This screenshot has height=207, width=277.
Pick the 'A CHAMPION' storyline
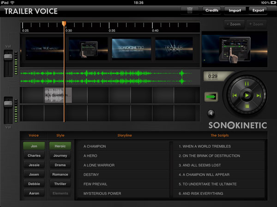123,146
